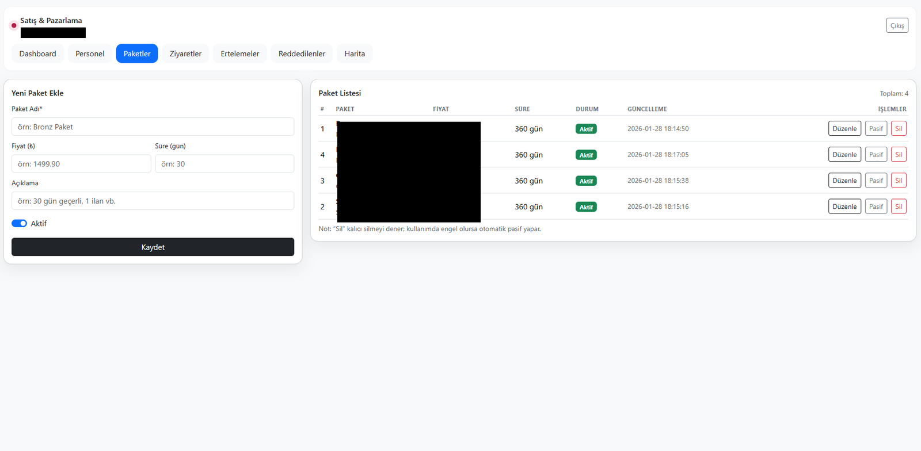Click the red status dot beside Satış & Pazarlama
Screen dimensions: 921x451
[14, 25]
